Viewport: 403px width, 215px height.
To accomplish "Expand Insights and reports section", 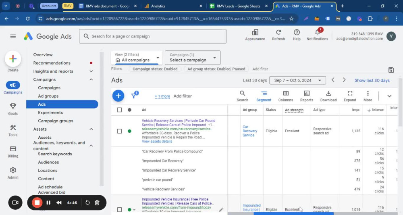I will [x=91, y=71].
